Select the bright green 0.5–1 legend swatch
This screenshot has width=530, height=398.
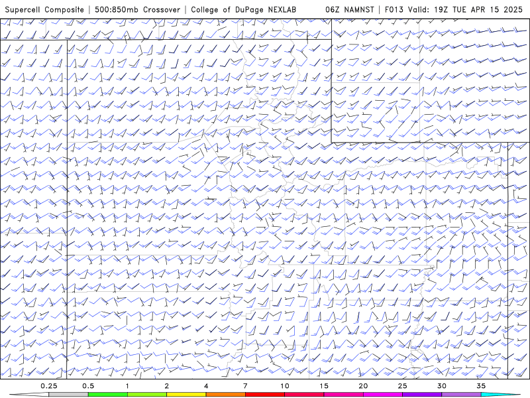(108, 395)
